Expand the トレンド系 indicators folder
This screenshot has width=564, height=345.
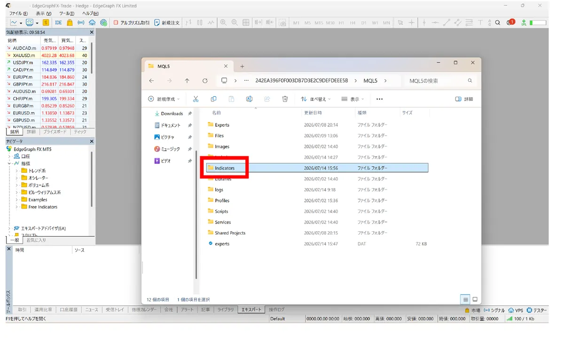[17, 171]
